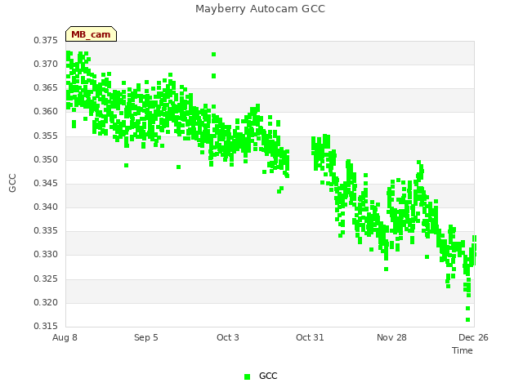Click the 0.335 y-axis value
This screenshot has height=392, width=523.
click(46, 230)
